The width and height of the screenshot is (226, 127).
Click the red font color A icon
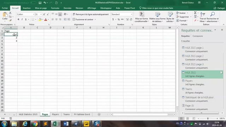tap(46, 19)
